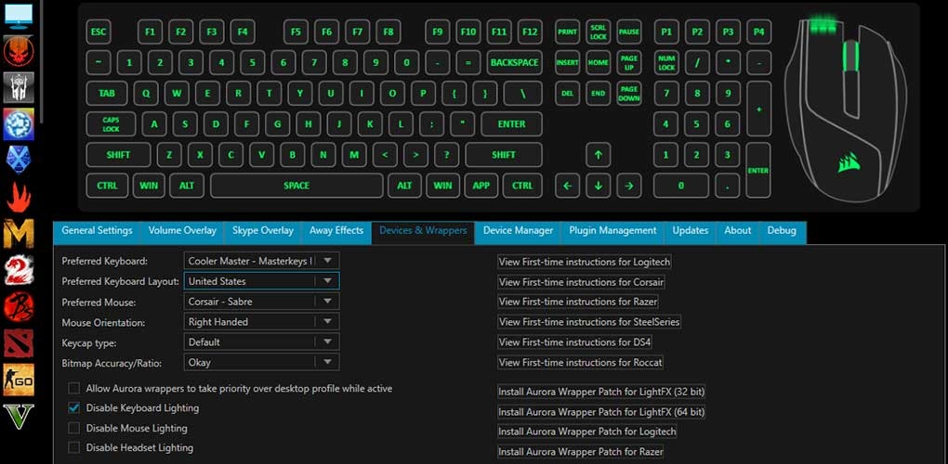948x464 pixels.
Task: Enable Disable Mouse Lighting checkbox
Action: [73, 429]
